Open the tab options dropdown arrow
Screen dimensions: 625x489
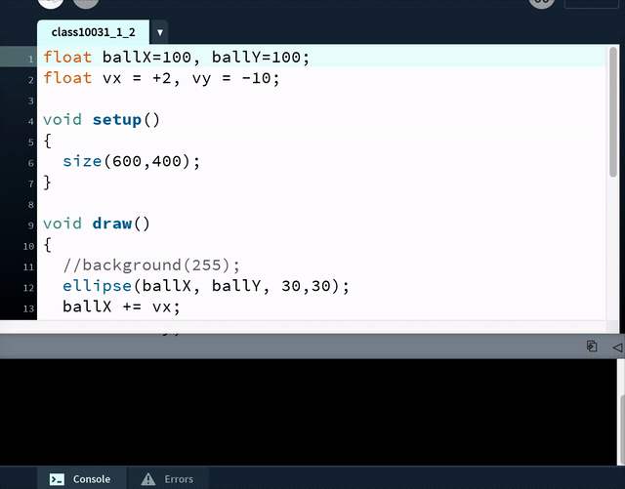pos(159,32)
